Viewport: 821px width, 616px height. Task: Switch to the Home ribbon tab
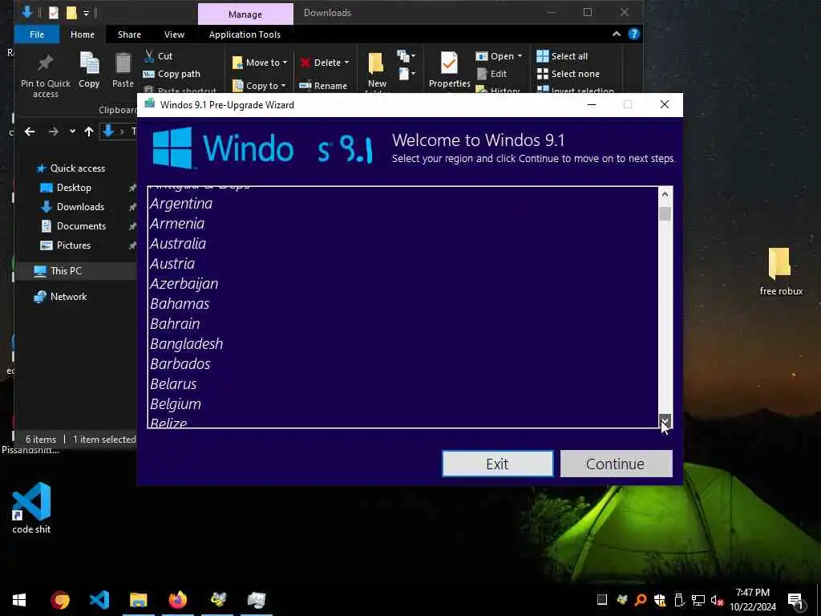tap(83, 34)
